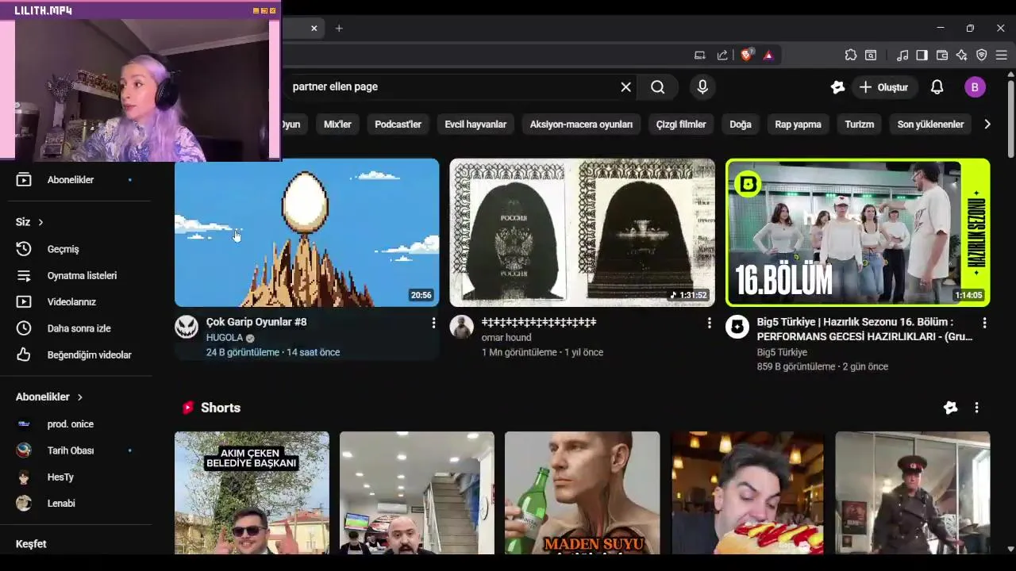Open a new browser tab

click(x=339, y=29)
